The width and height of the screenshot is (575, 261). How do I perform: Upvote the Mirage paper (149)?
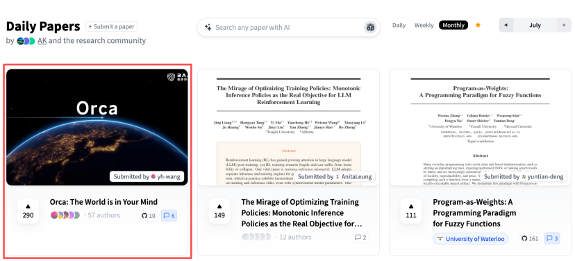point(219,211)
